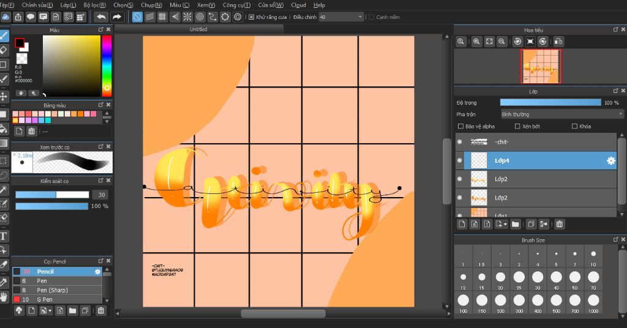Enable Khóa lock checkbox
627x328 pixels.
574,126
